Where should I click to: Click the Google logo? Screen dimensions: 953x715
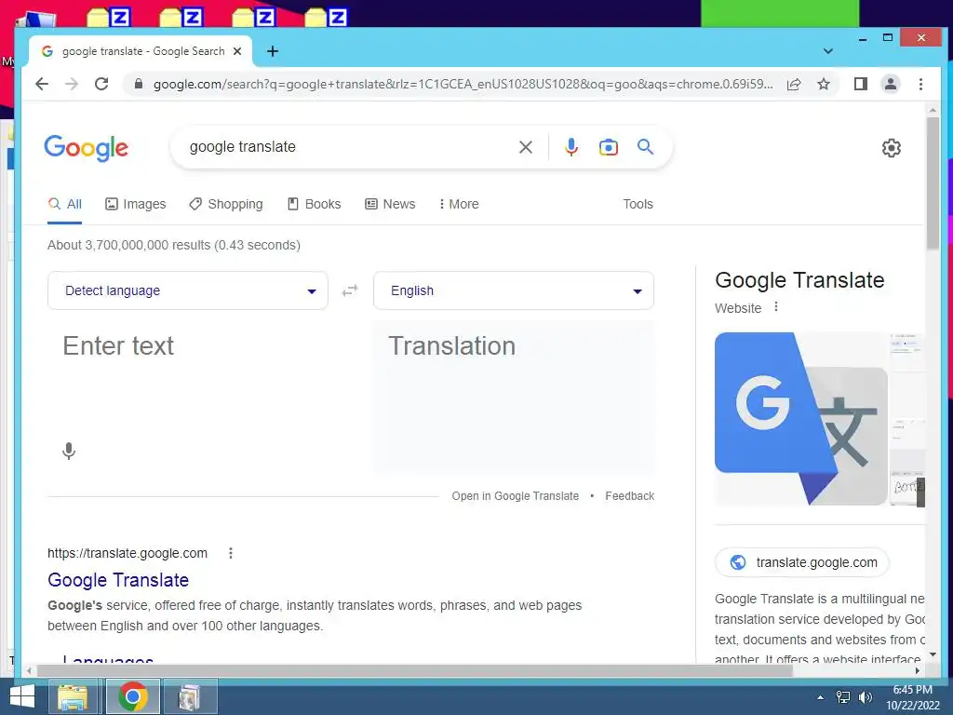click(x=87, y=148)
